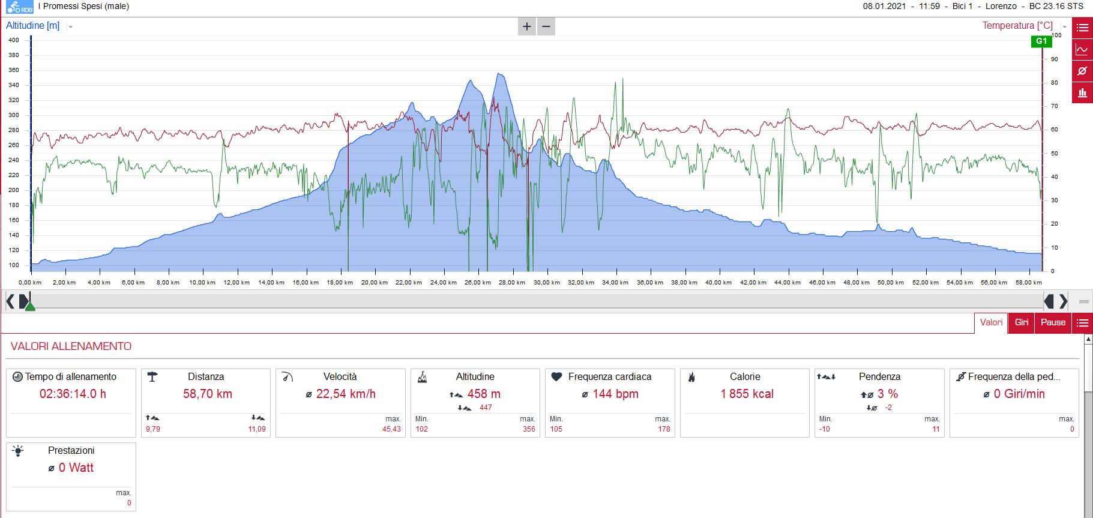Image resolution: width=1093 pixels, height=518 pixels.
Task: Toggle the average values icon in sidebar
Action: click(x=1082, y=71)
